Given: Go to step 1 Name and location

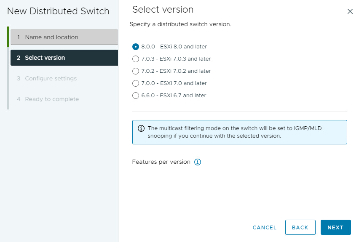Looking at the screenshot, I should [x=64, y=37].
